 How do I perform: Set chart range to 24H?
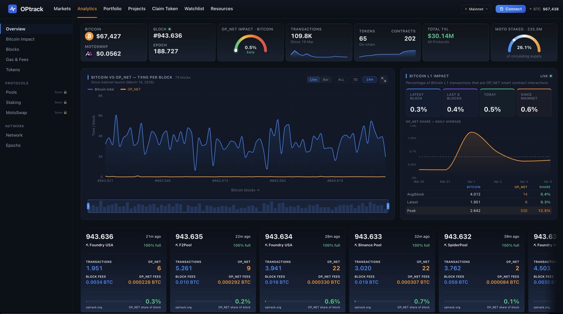pyautogui.click(x=370, y=80)
